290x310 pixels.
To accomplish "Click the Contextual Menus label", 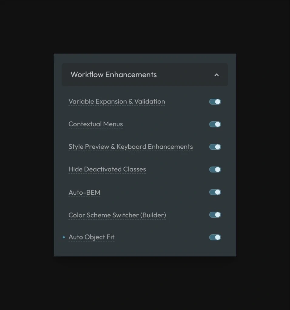I will (95, 124).
